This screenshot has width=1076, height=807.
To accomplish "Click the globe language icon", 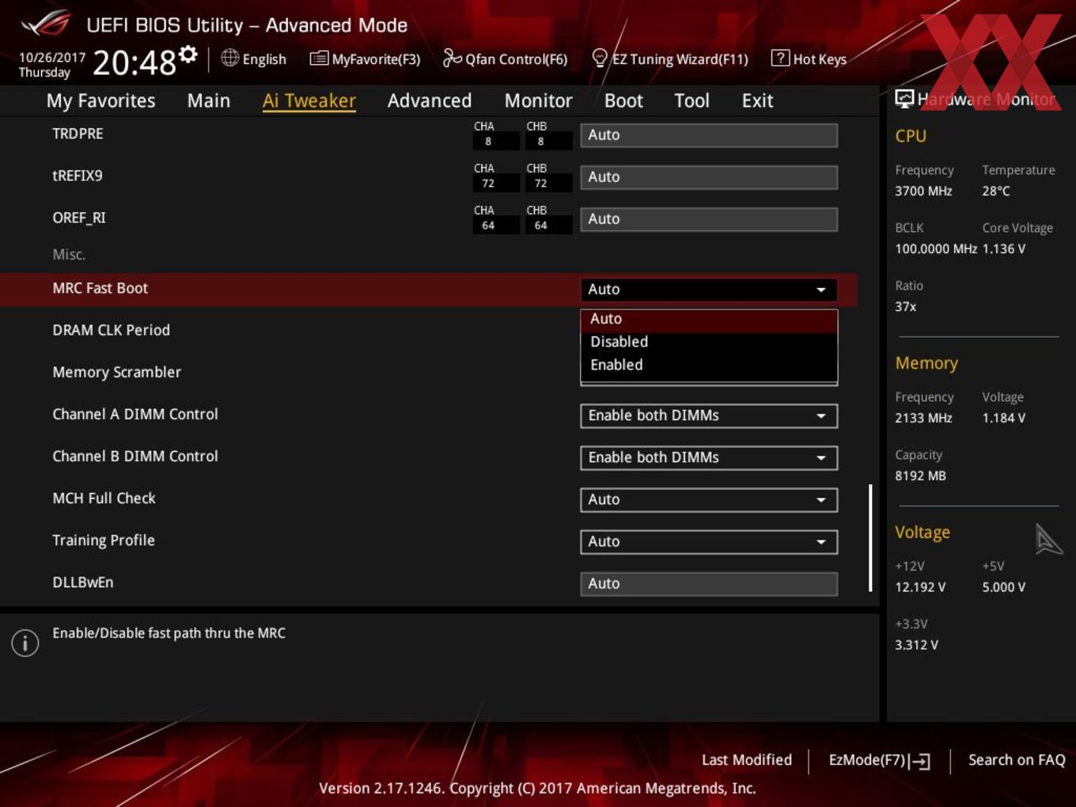I will click(229, 58).
